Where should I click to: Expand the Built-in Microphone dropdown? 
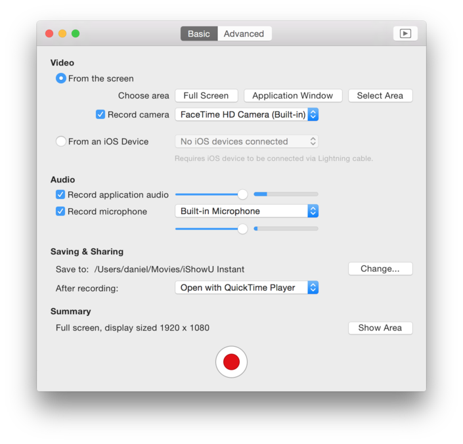pyautogui.click(x=246, y=211)
